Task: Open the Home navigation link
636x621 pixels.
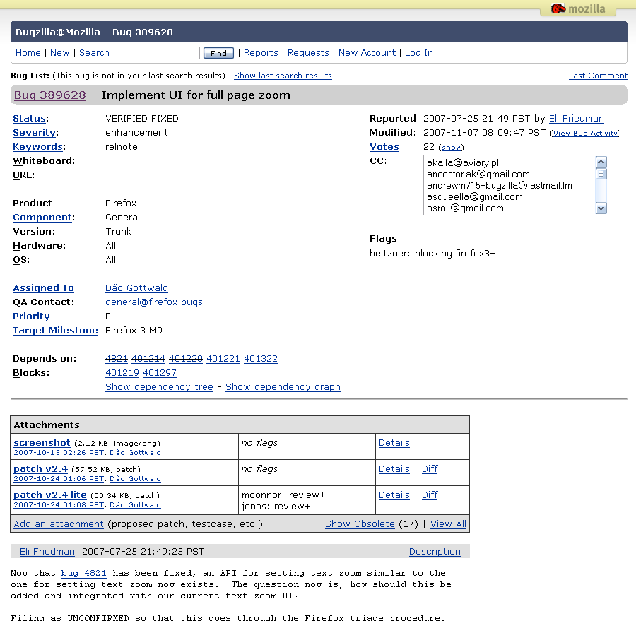Action: pyautogui.click(x=28, y=53)
